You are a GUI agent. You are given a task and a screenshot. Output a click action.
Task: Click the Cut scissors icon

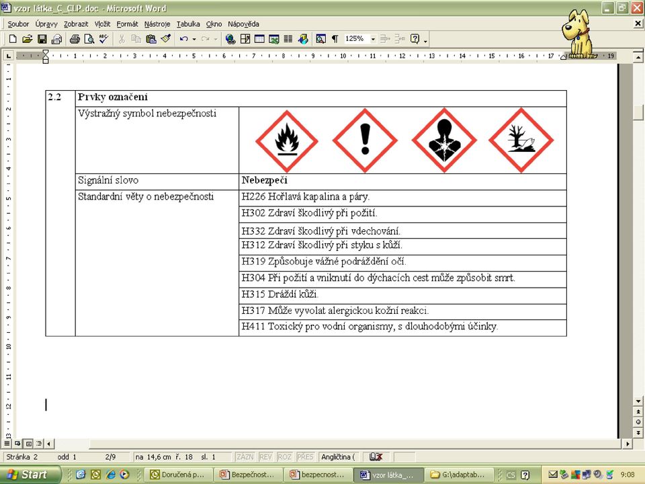click(x=122, y=39)
